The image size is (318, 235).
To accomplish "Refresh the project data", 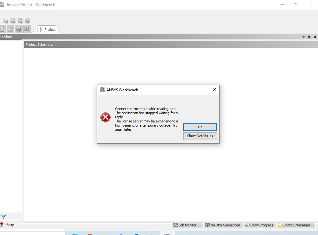I will tap(5, 21).
